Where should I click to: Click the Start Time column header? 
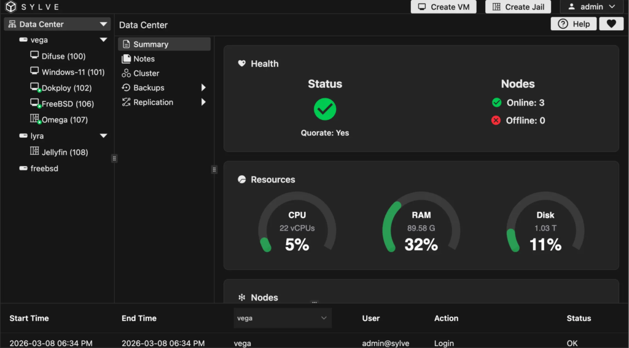point(29,318)
